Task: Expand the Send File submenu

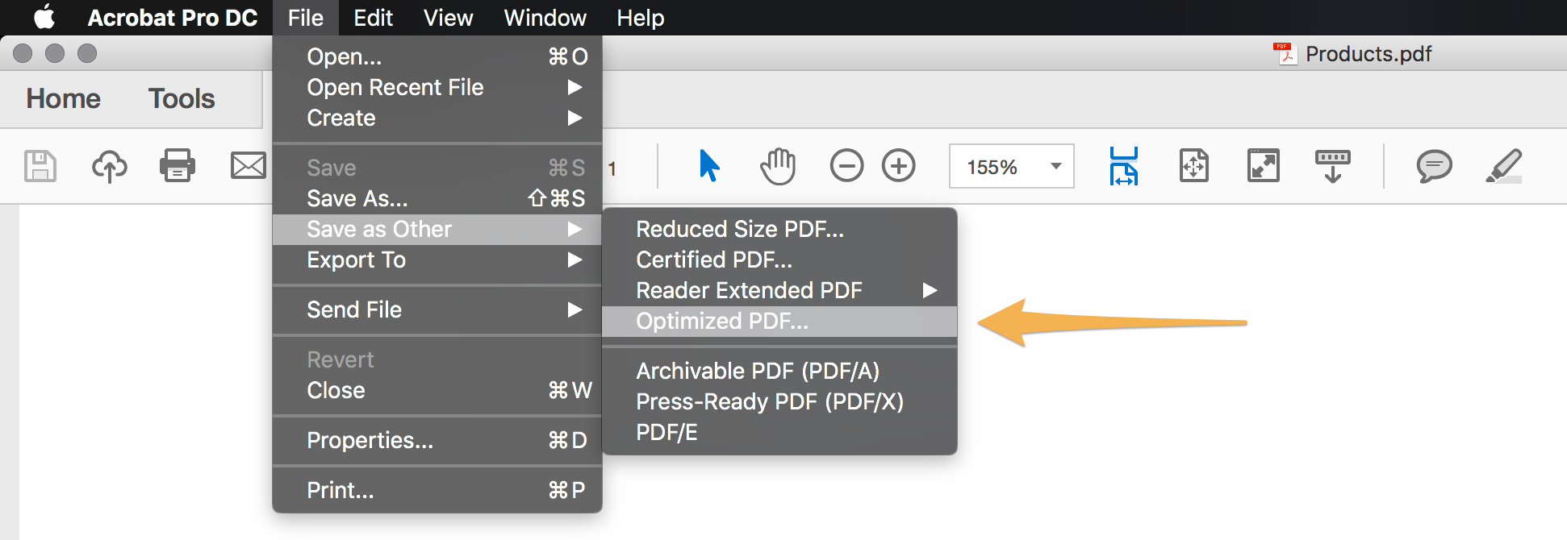Action: pos(437,309)
